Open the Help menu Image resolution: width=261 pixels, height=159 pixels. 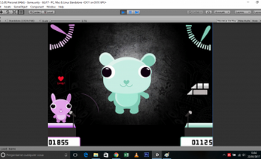click(61, 7)
